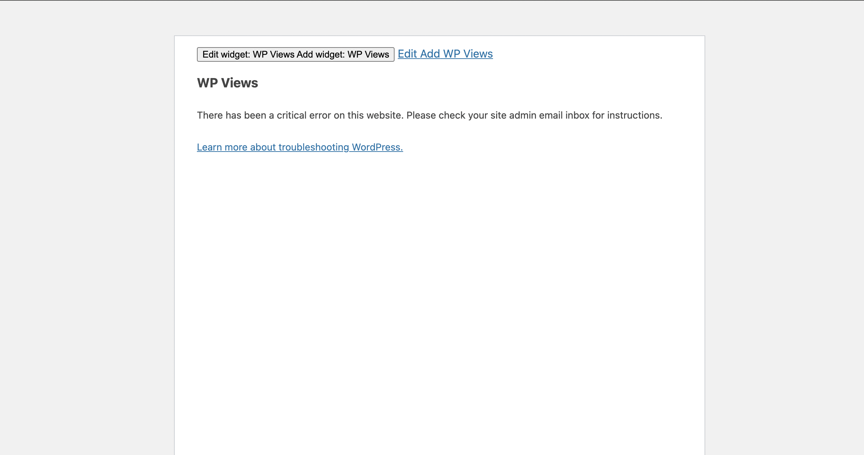The width and height of the screenshot is (864, 455).
Task: Open the Edit Add WP Views link
Action: click(x=445, y=54)
